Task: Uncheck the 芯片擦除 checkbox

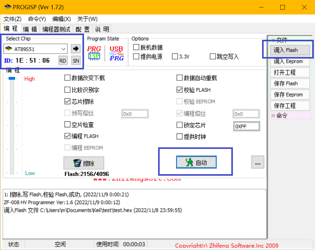Action: click(x=67, y=101)
